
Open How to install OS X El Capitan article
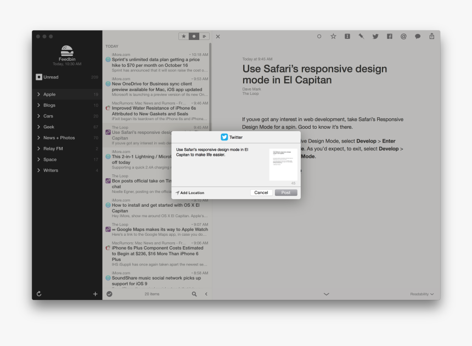[156, 208]
